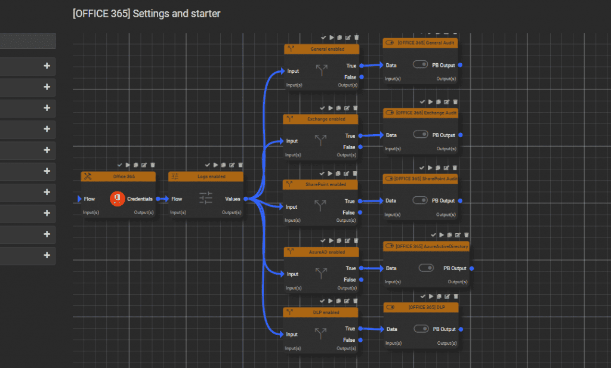Click PB Output port on Exchange Audit node
This screenshot has height=368, width=611.
(461, 135)
